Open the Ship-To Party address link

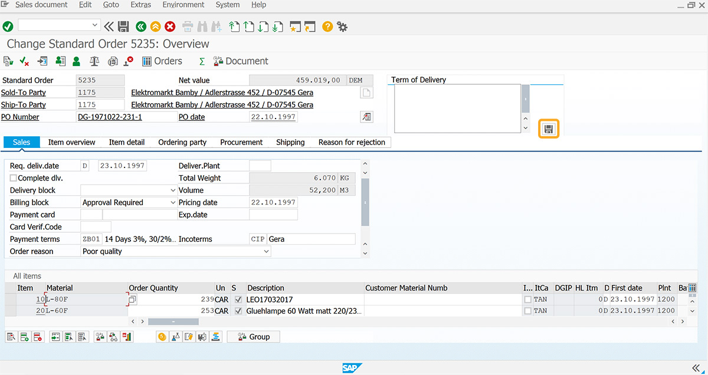(222, 105)
